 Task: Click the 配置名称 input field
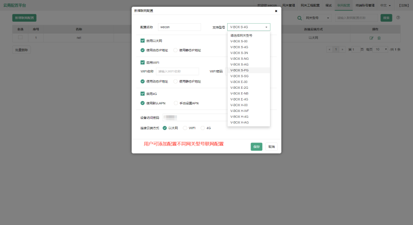pos(179,27)
